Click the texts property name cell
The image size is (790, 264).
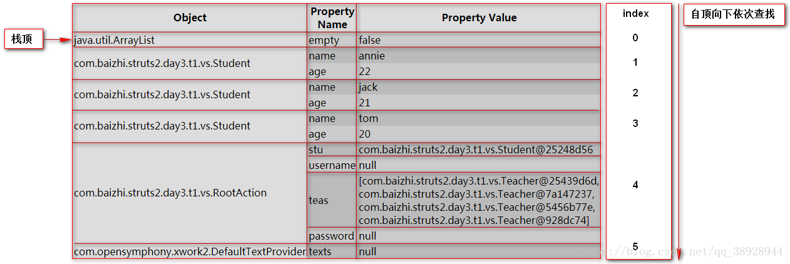[320, 251]
